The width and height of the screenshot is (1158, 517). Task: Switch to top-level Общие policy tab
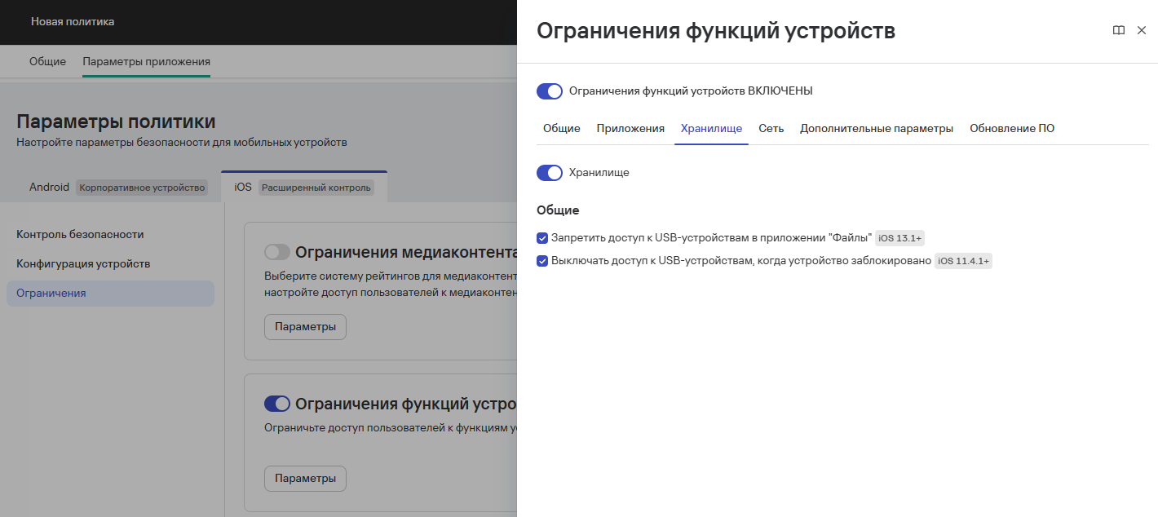pyautogui.click(x=48, y=61)
